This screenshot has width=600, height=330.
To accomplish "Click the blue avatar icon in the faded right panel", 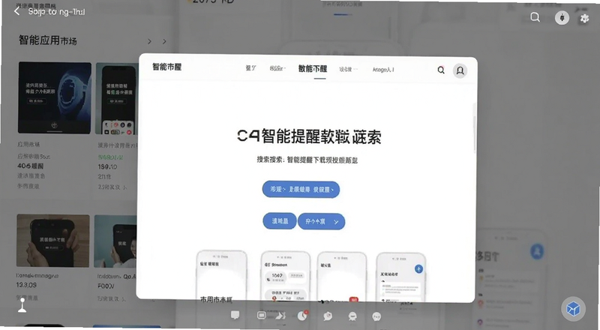I will pyautogui.click(x=537, y=251).
